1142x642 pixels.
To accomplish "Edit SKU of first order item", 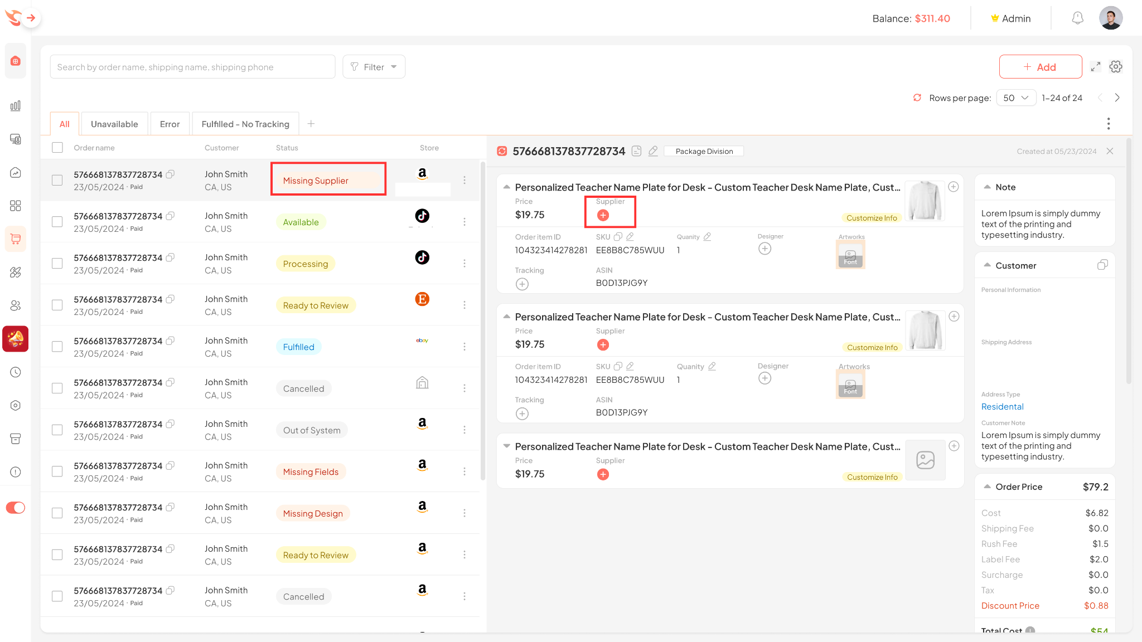I will tap(630, 237).
